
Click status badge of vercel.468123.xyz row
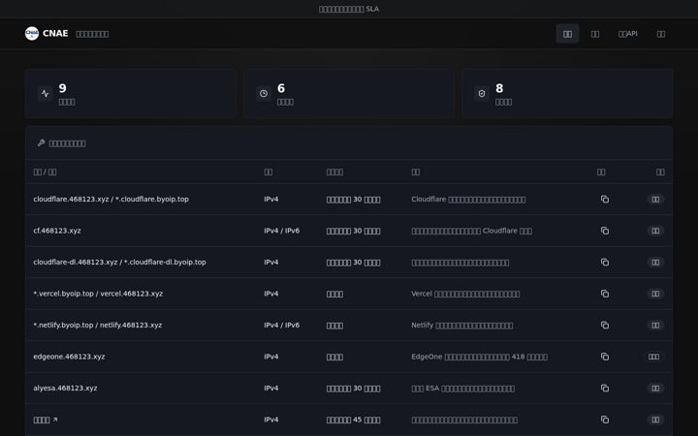655,294
